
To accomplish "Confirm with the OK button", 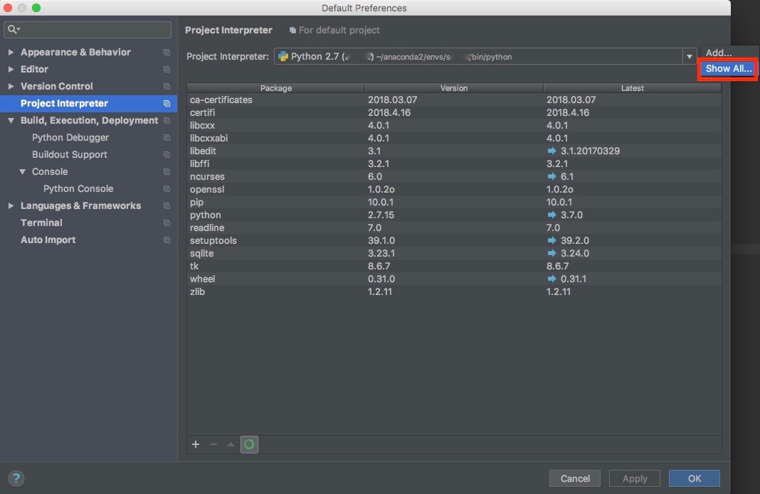I will click(x=694, y=478).
